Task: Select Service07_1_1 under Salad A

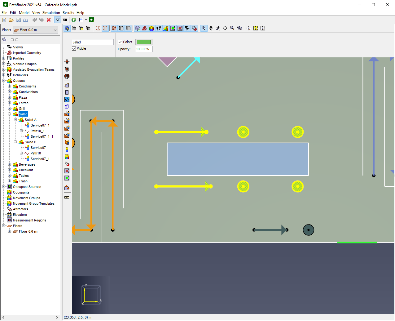Action: pos(42,136)
